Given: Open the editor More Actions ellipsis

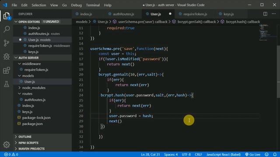Looking at the screenshot, I should [x=273, y=14].
